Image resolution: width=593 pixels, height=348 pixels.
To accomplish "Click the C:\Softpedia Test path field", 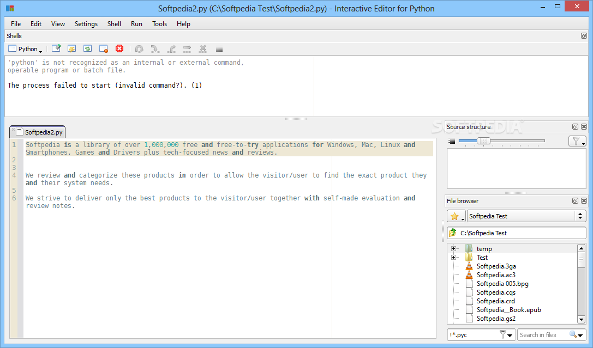I will [x=517, y=233].
